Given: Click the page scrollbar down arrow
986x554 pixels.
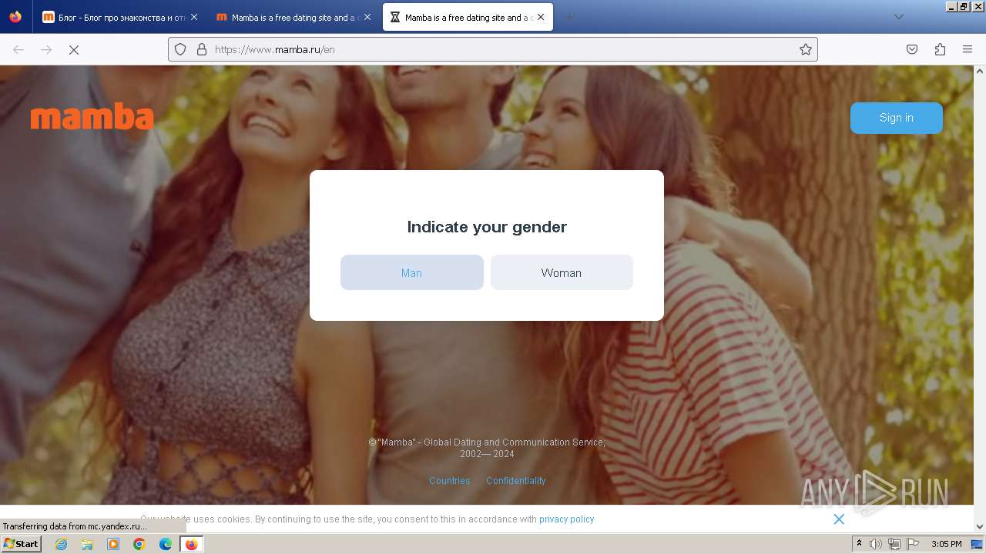Looking at the screenshot, I should (x=980, y=526).
